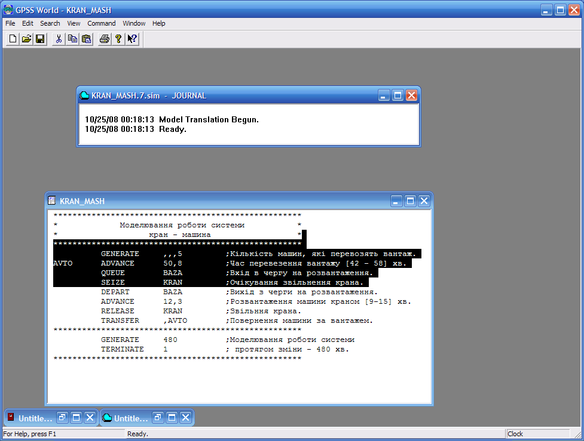Copy selection using the toolbar Copy icon
Image resolution: width=584 pixels, height=441 pixels.
point(72,39)
